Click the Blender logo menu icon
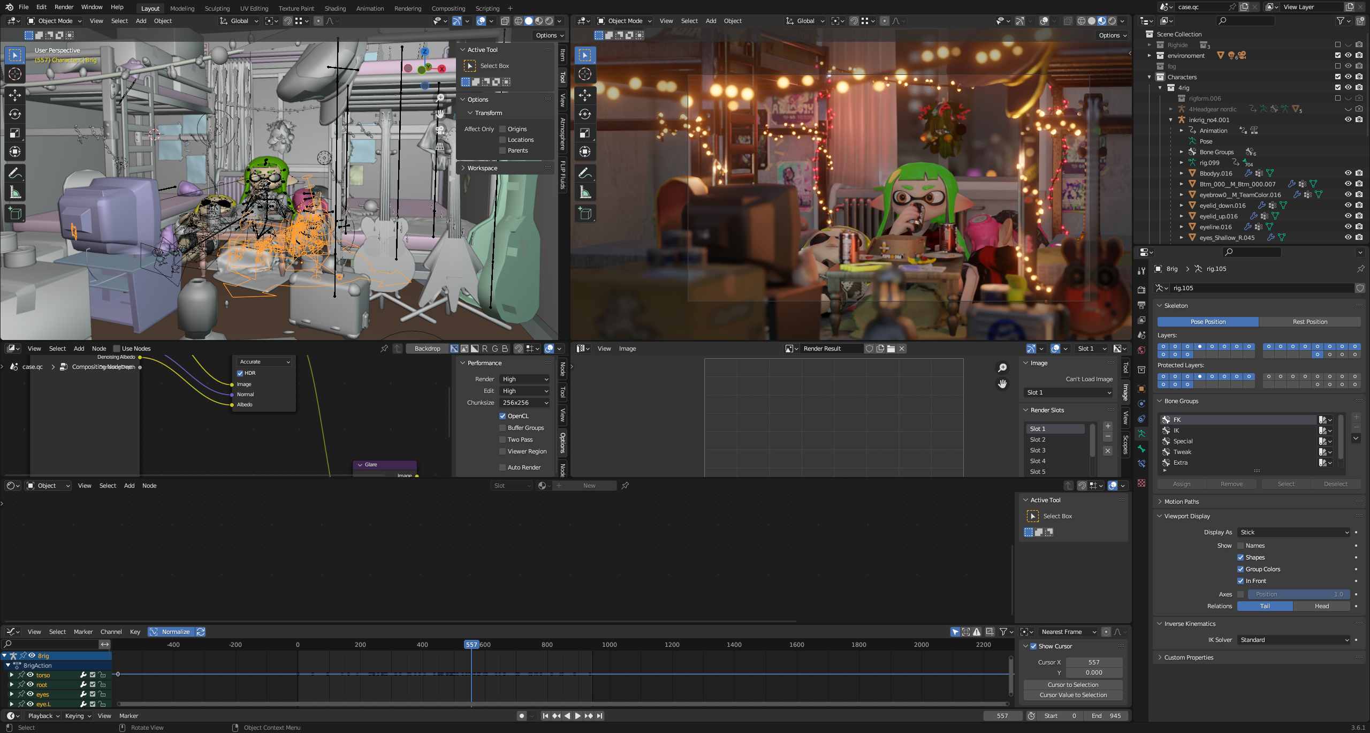The width and height of the screenshot is (1370, 733). click(9, 7)
